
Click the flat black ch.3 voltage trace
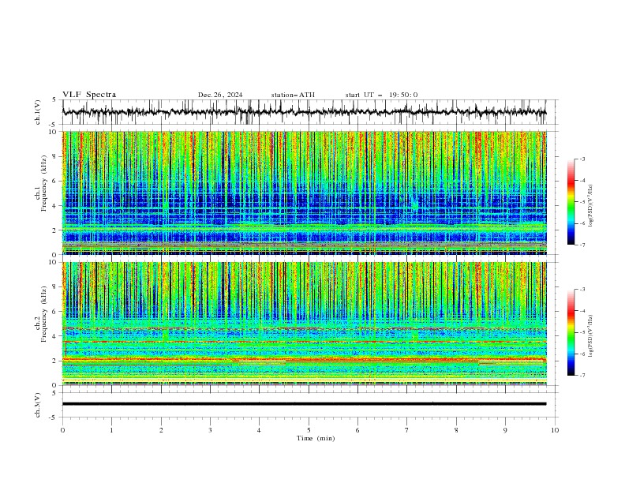[304, 404]
